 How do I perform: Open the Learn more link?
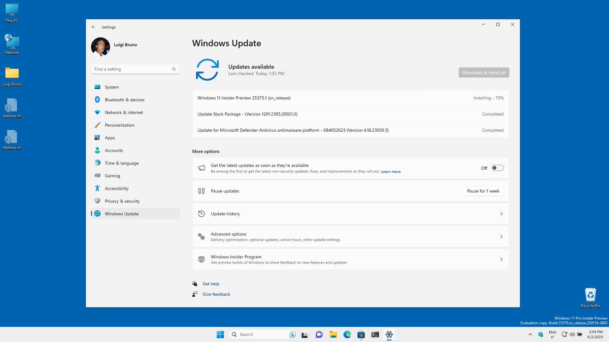click(x=391, y=172)
